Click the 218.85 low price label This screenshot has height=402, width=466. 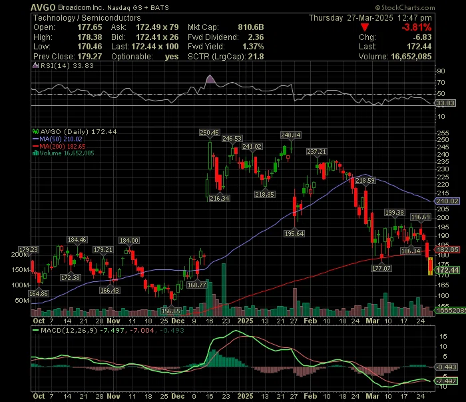coord(264,195)
